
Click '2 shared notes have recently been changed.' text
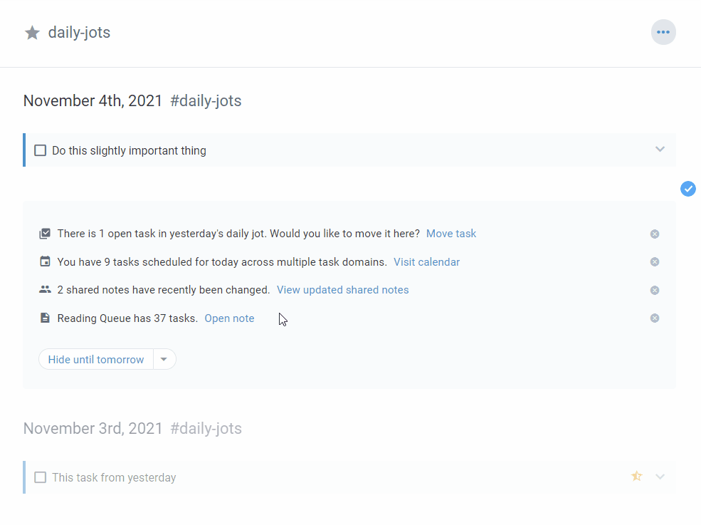(x=164, y=290)
